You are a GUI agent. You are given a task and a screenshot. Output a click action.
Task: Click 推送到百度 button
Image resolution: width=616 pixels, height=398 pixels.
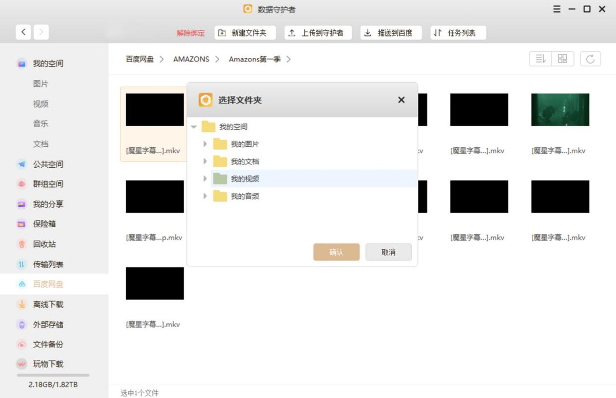[391, 33]
